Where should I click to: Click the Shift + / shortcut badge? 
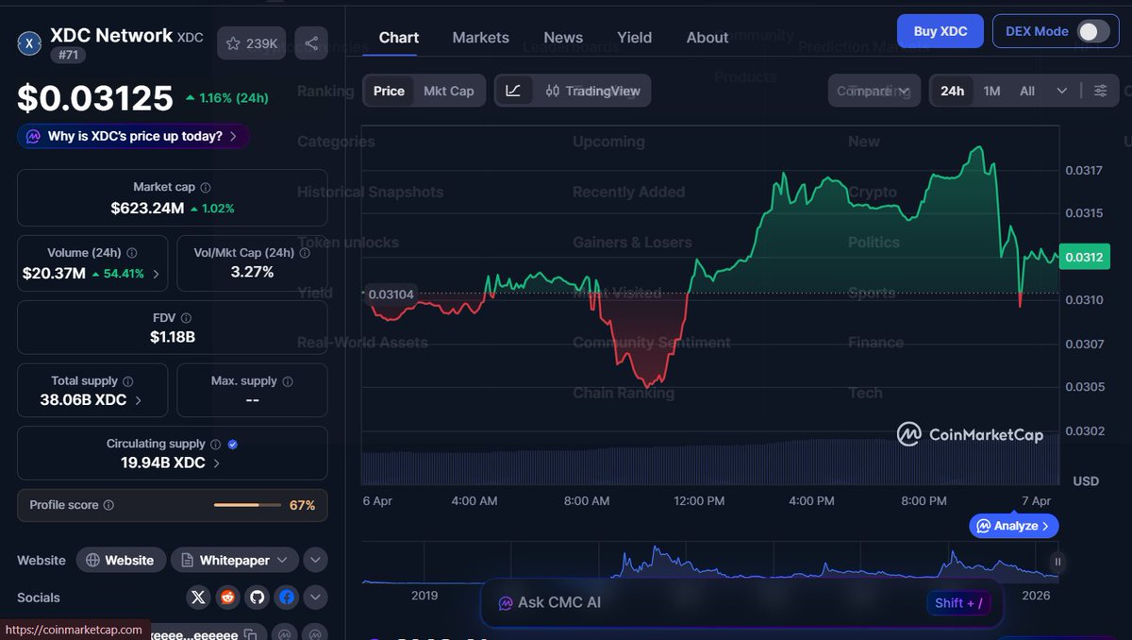(958, 602)
